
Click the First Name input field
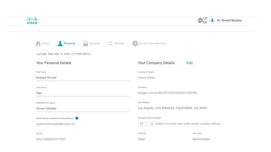83,78
